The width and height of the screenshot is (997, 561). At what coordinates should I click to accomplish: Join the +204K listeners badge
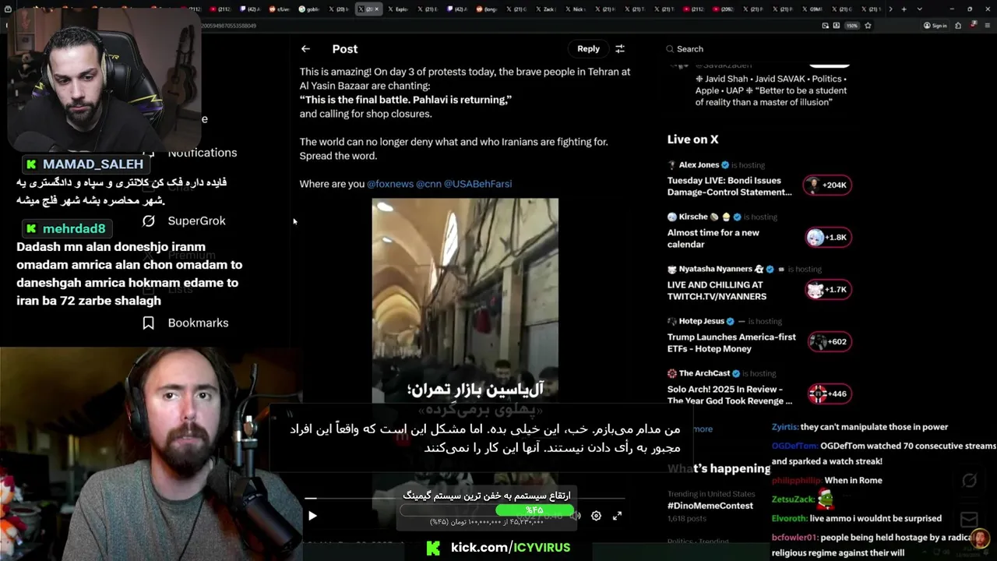pos(827,185)
